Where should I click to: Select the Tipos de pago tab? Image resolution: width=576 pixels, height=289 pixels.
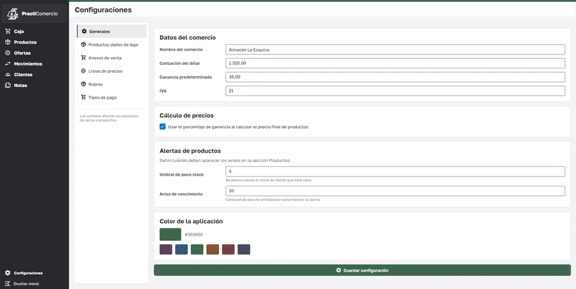(112, 97)
